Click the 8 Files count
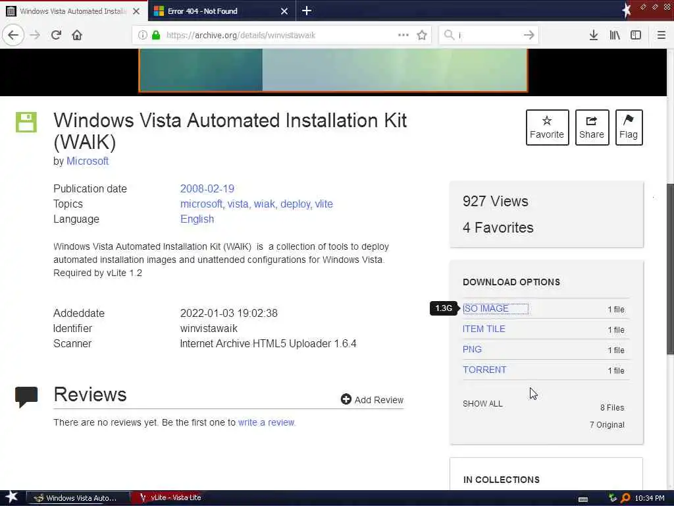The width and height of the screenshot is (674, 506). click(x=612, y=407)
